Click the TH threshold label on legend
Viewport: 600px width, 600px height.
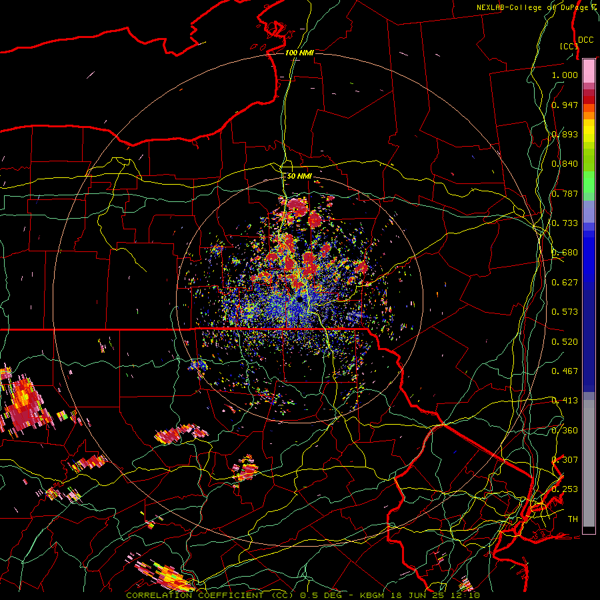573,519
